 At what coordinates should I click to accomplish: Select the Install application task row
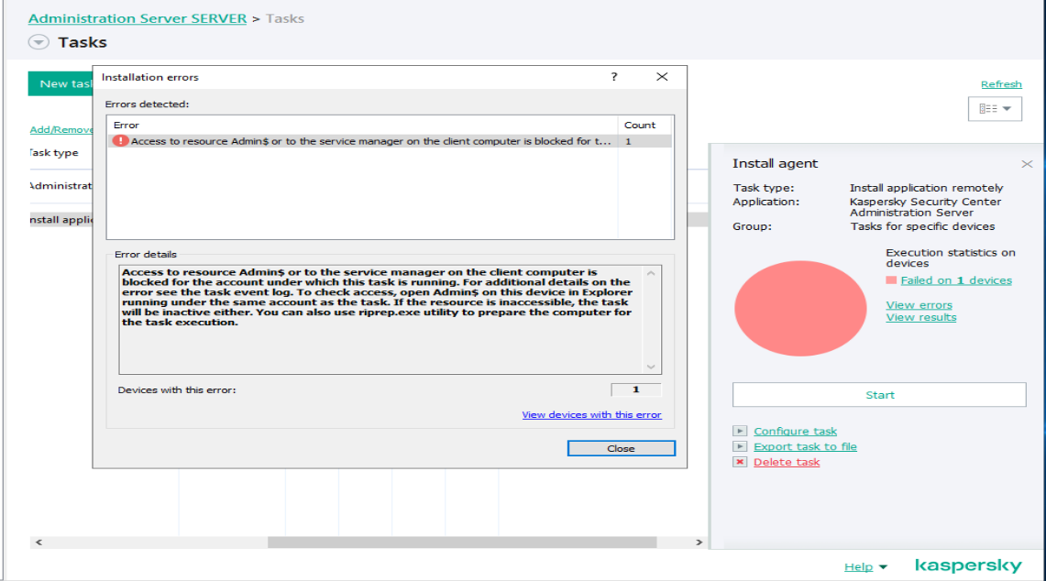[x=61, y=219]
